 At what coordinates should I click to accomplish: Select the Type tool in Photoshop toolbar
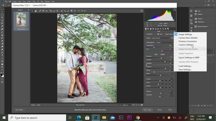pos(2,55)
